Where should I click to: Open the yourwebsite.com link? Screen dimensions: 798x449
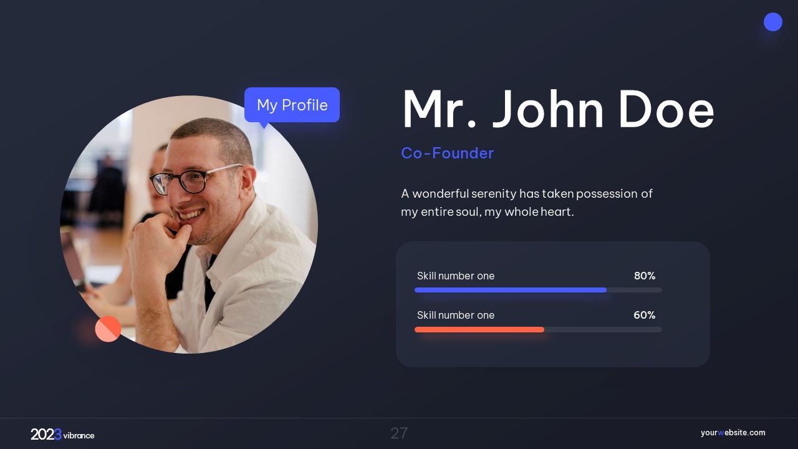[x=733, y=433]
